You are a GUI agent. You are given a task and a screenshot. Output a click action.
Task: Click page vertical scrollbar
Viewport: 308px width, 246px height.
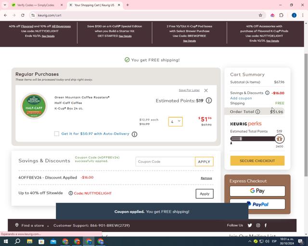[x=306, y=115]
